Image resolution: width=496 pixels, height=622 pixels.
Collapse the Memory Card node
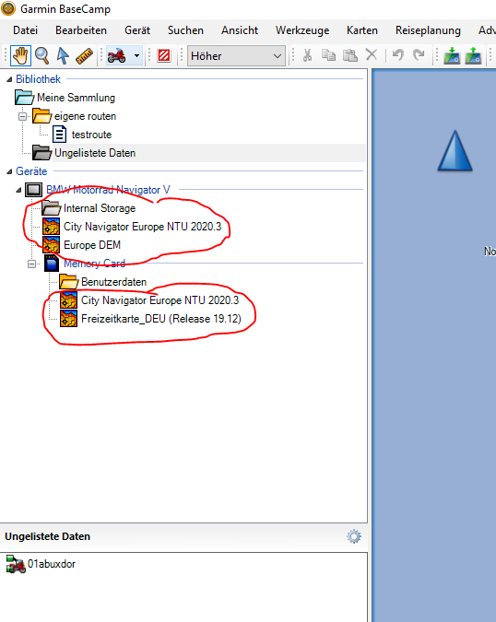point(31,264)
